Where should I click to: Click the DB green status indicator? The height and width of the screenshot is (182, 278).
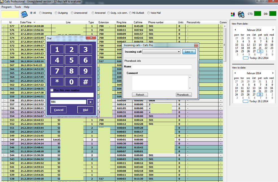273,14
